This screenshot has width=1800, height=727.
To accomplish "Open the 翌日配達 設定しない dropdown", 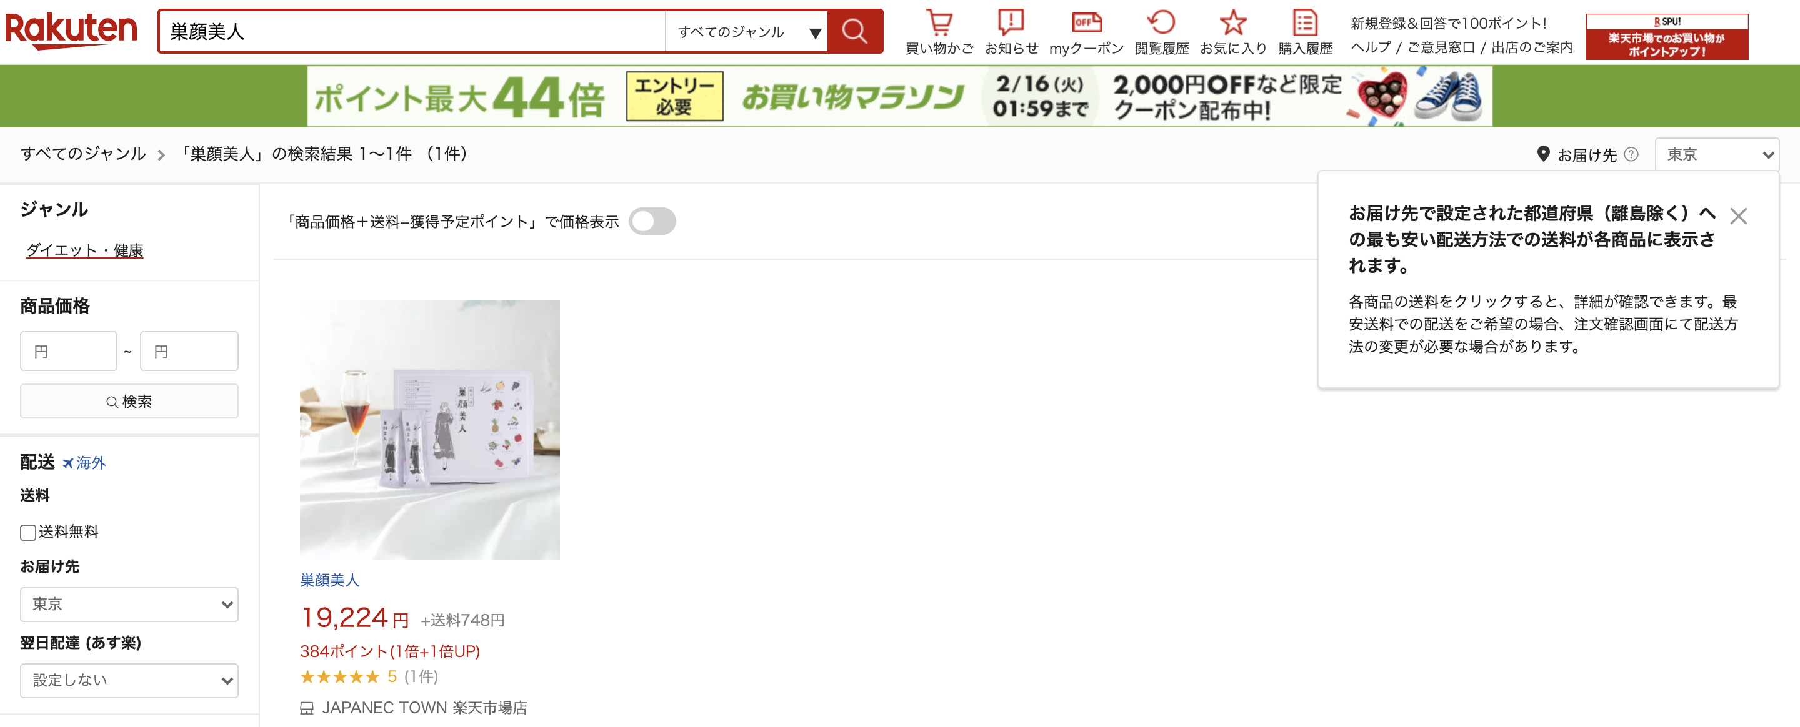I will tap(129, 681).
